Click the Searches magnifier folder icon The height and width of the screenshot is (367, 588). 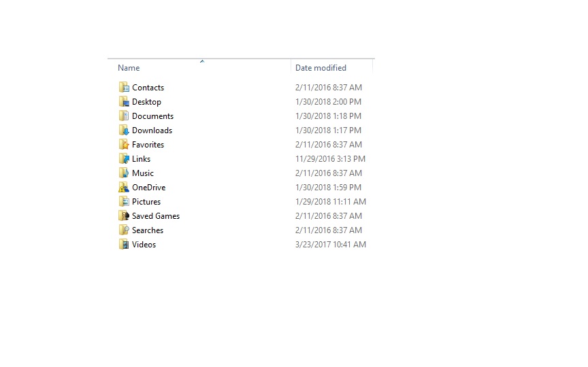coord(124,230)
